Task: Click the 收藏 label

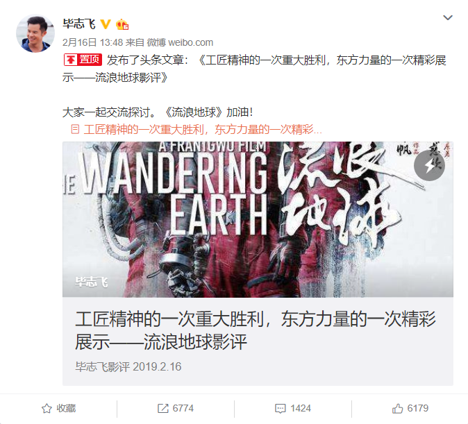Action: [66, 408]
